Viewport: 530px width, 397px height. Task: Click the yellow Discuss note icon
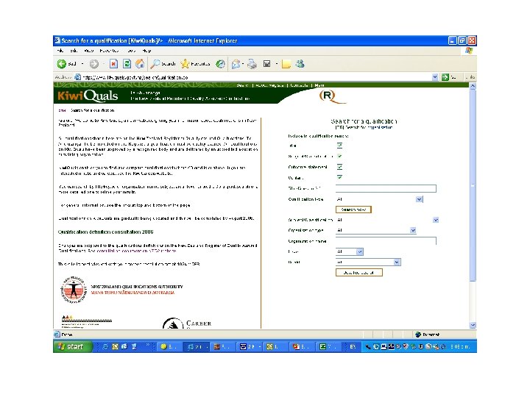[286, 64]
